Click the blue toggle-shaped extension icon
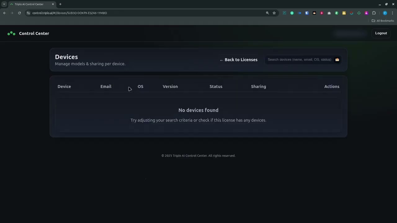Image resolution: width=397 pixels, height=223 pixels. pos(299,13)
